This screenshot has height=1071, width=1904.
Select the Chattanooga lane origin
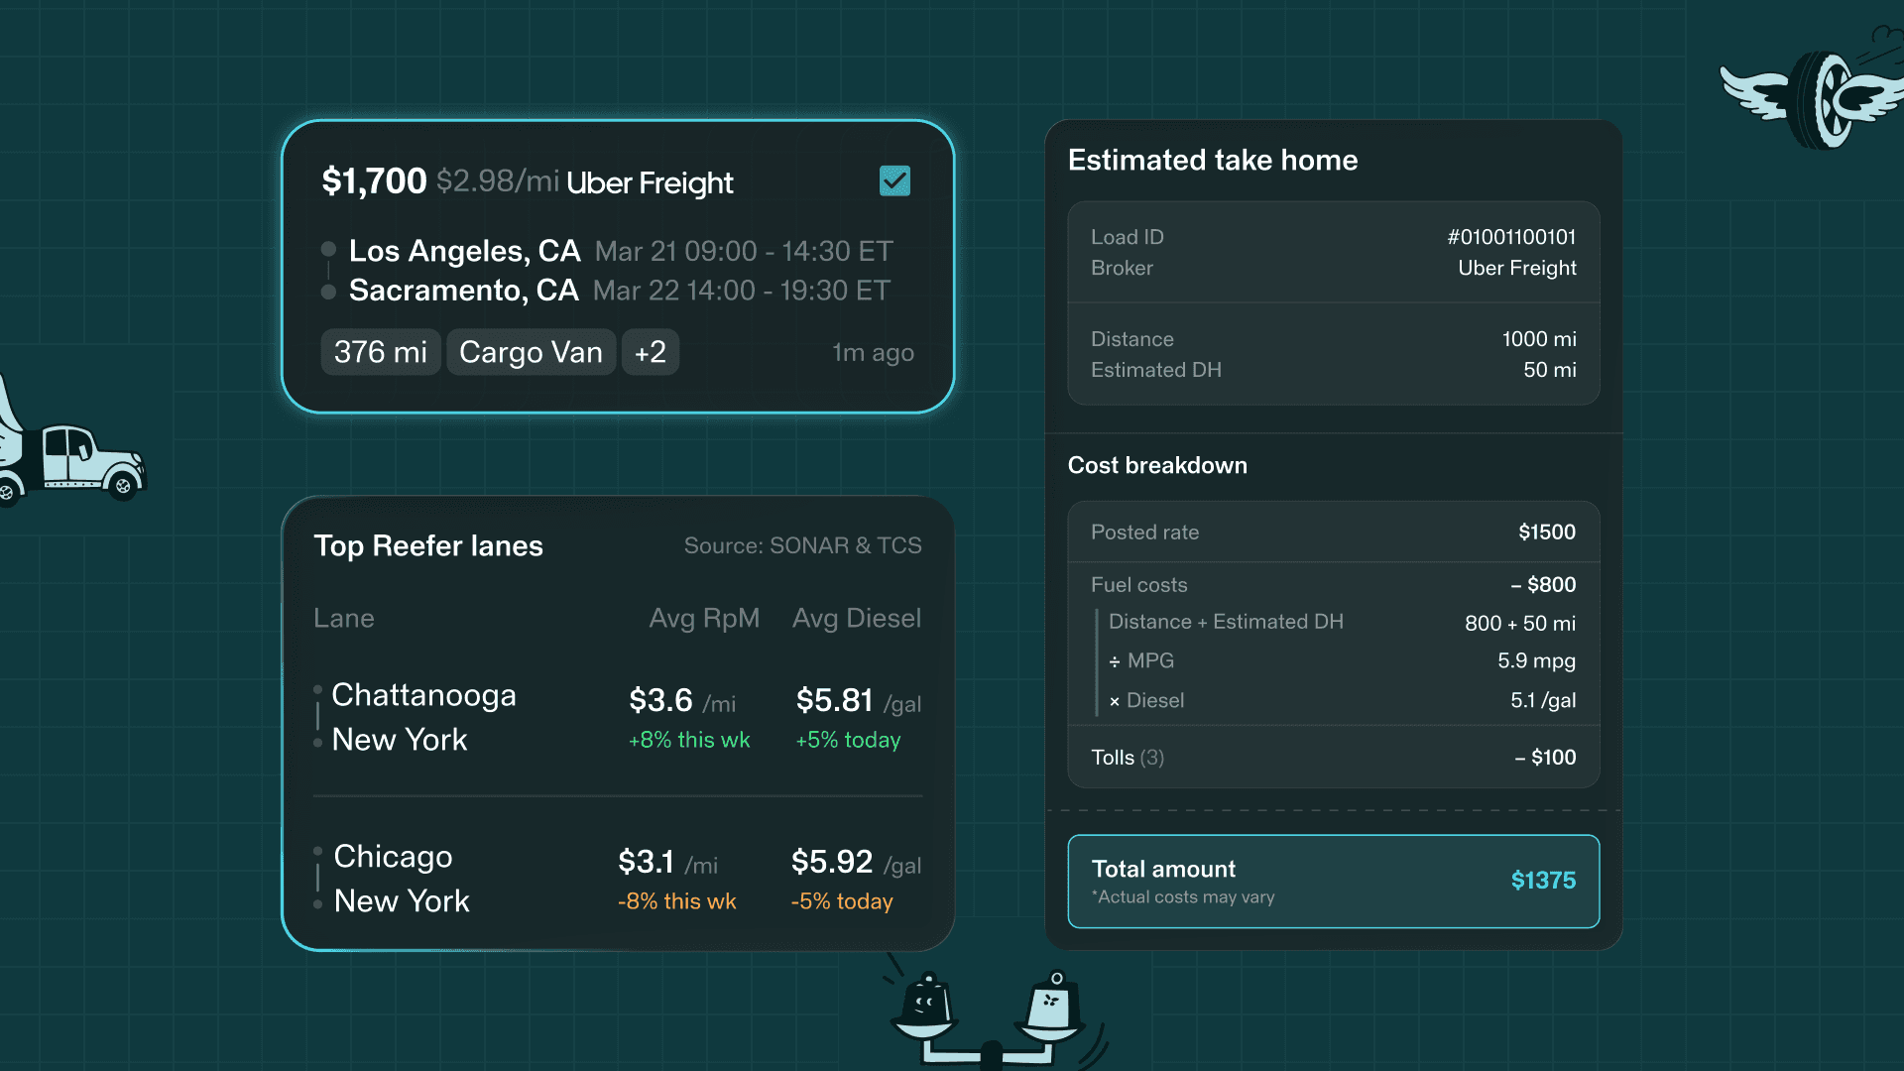click(x=423, y=695)
